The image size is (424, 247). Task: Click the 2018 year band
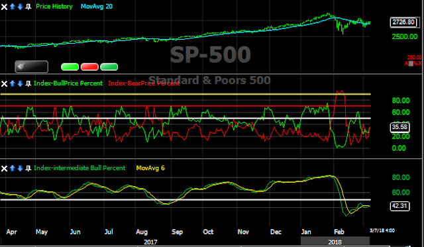pyautogui.click(x=335, y=241)
